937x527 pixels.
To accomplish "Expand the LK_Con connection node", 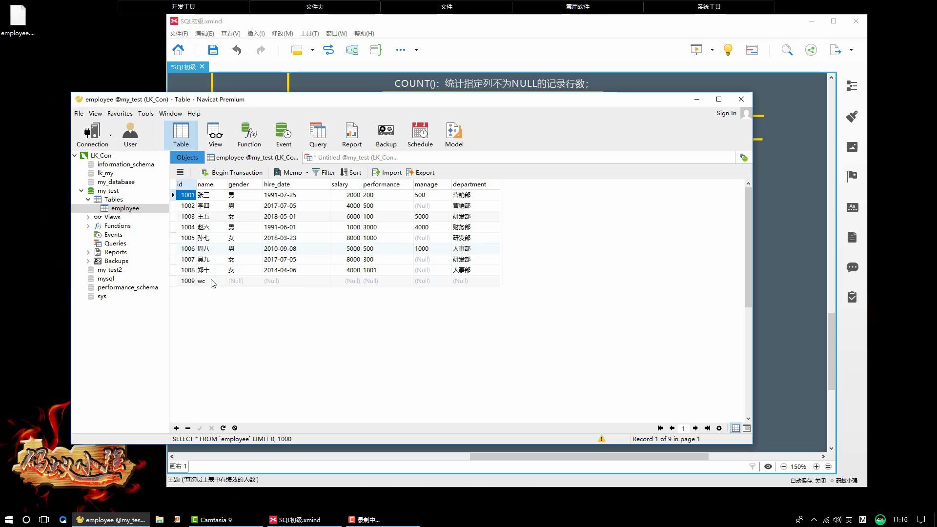I will pos(75,155).
